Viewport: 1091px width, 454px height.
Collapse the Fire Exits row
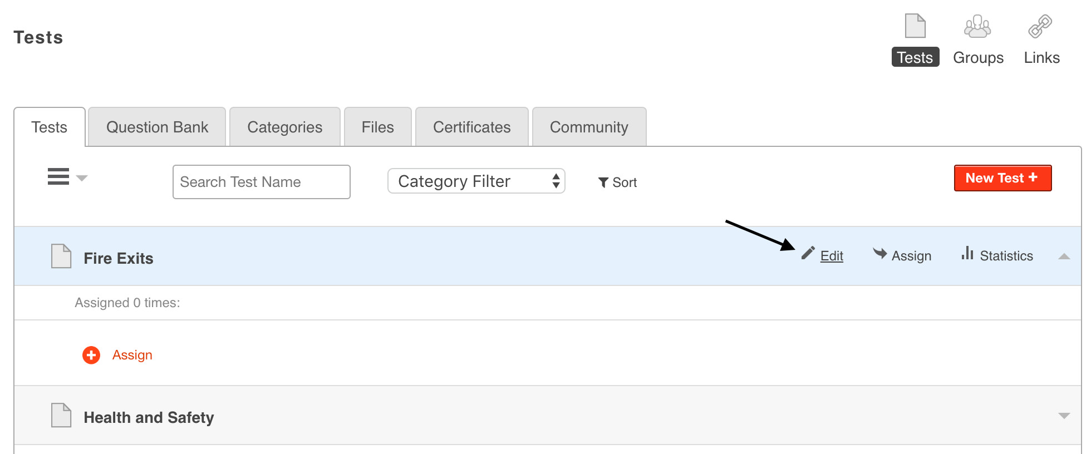click(x=1064, y=256)
